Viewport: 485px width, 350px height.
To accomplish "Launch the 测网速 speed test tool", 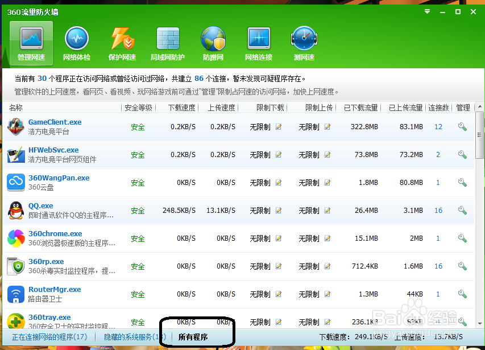I will (304, 43).
